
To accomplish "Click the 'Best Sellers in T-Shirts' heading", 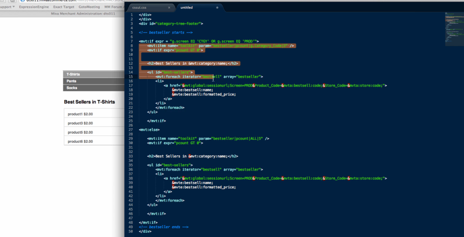I will coord(89,102).
